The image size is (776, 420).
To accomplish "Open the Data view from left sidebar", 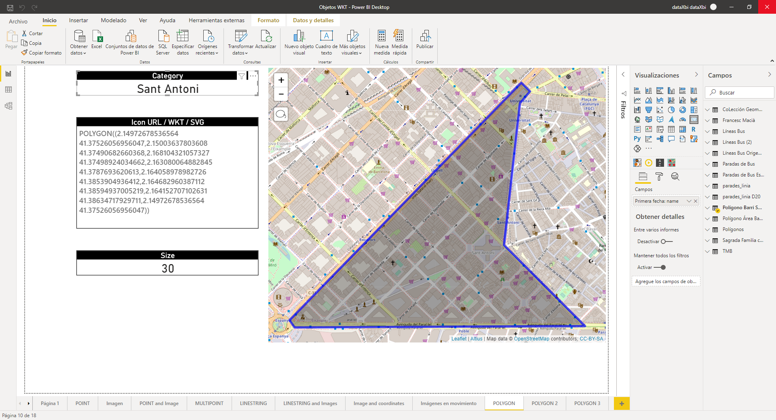I will pos(8,90).
